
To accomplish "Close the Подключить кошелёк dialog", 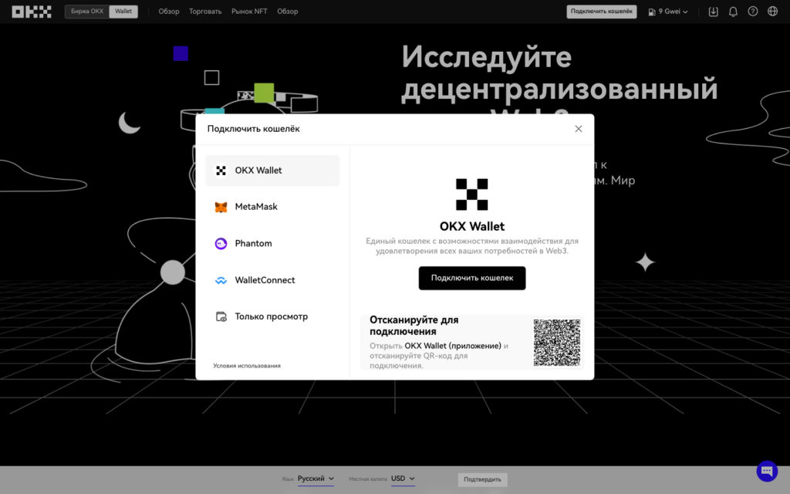I will pos(579,129).
